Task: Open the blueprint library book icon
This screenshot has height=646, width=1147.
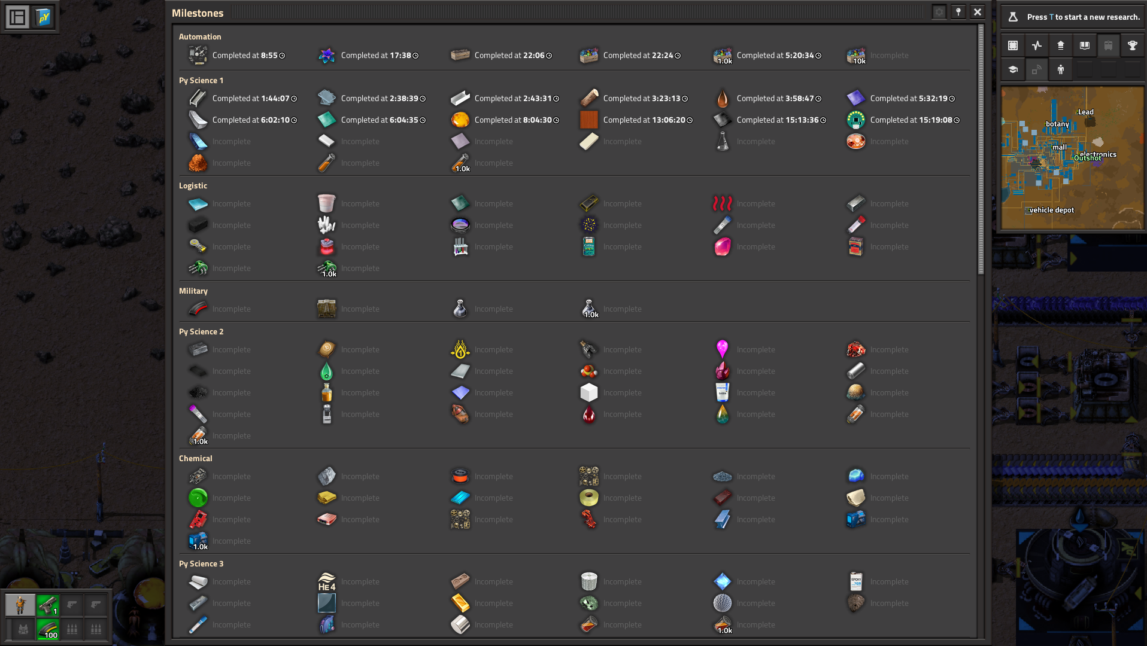Action: click(x=1085, y=45)
